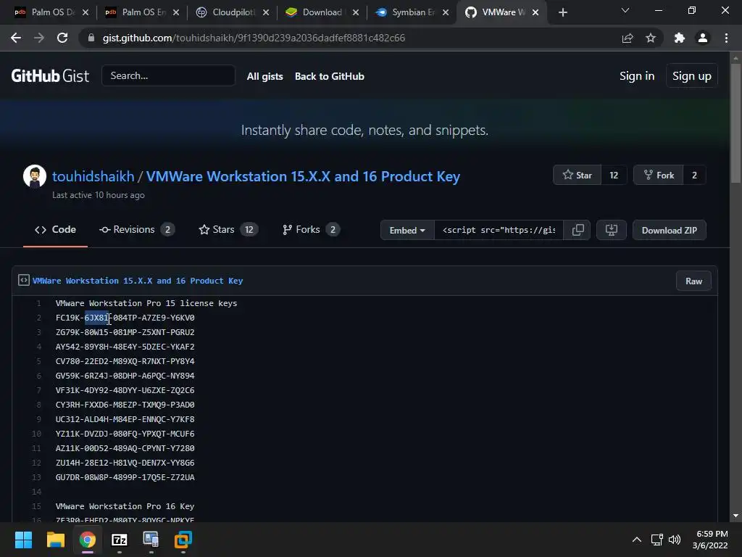Open network icon in system tray
The height and width of the screenshot is (557, 742).
pos(656,540)
